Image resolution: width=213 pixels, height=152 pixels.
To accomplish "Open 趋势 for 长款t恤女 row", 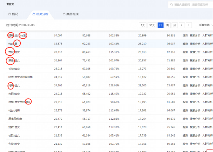I will 185,135.
